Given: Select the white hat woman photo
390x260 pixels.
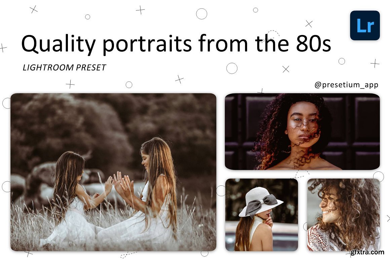Looking at the screenshot, I should 262,215.
